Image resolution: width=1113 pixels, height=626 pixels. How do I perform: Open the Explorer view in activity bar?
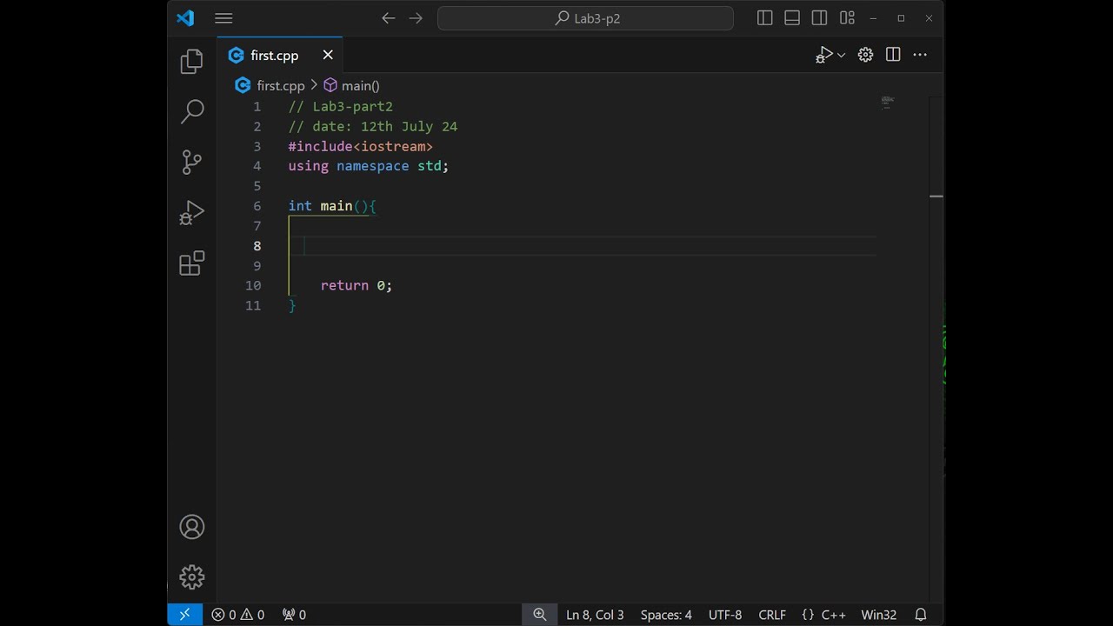click(x=191, y=62)
